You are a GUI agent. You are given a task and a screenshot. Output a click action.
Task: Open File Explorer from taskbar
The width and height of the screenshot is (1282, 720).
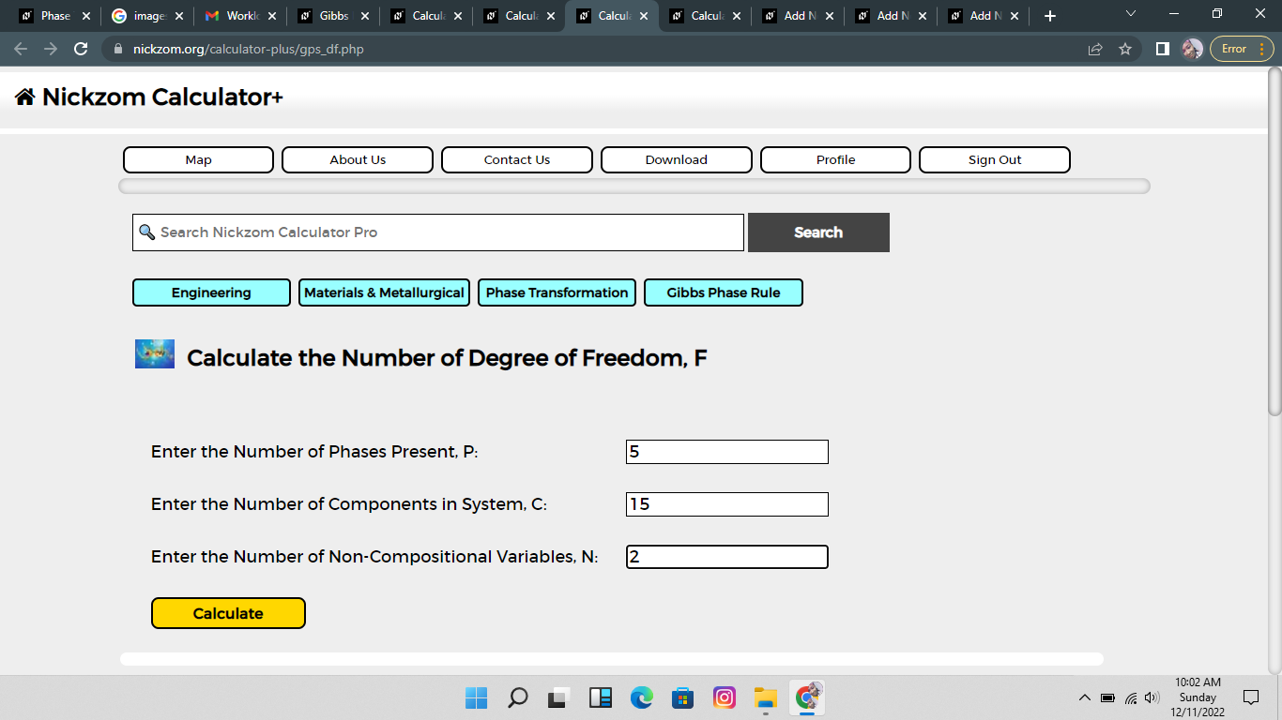coord(766,697)
